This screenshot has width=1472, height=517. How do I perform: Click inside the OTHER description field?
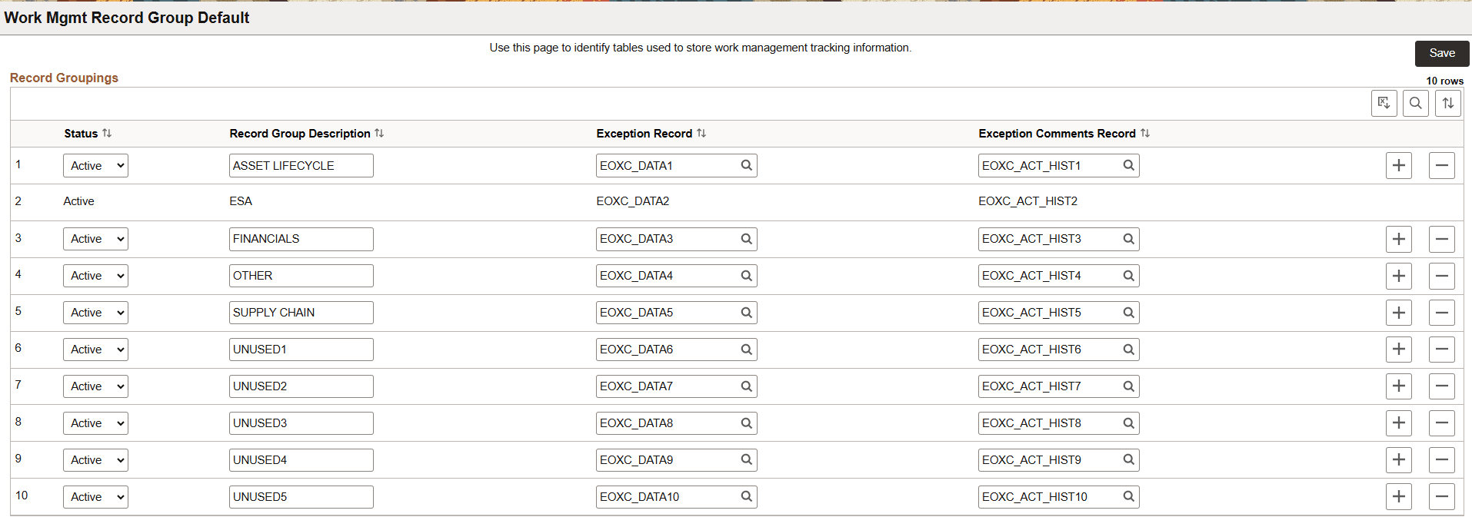301,275
